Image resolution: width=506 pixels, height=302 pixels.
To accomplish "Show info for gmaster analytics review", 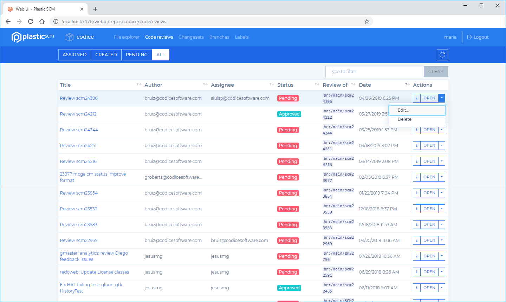I will tap(417, 256).
